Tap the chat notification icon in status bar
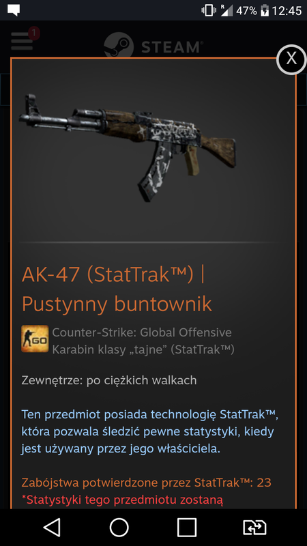This screenshot has width=307, height=546. 14,10
